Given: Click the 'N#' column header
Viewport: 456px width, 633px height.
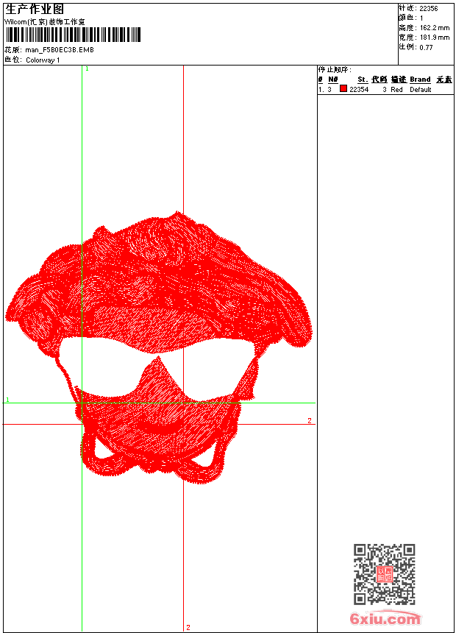Looking at the screenshot, I should (333, 79).
